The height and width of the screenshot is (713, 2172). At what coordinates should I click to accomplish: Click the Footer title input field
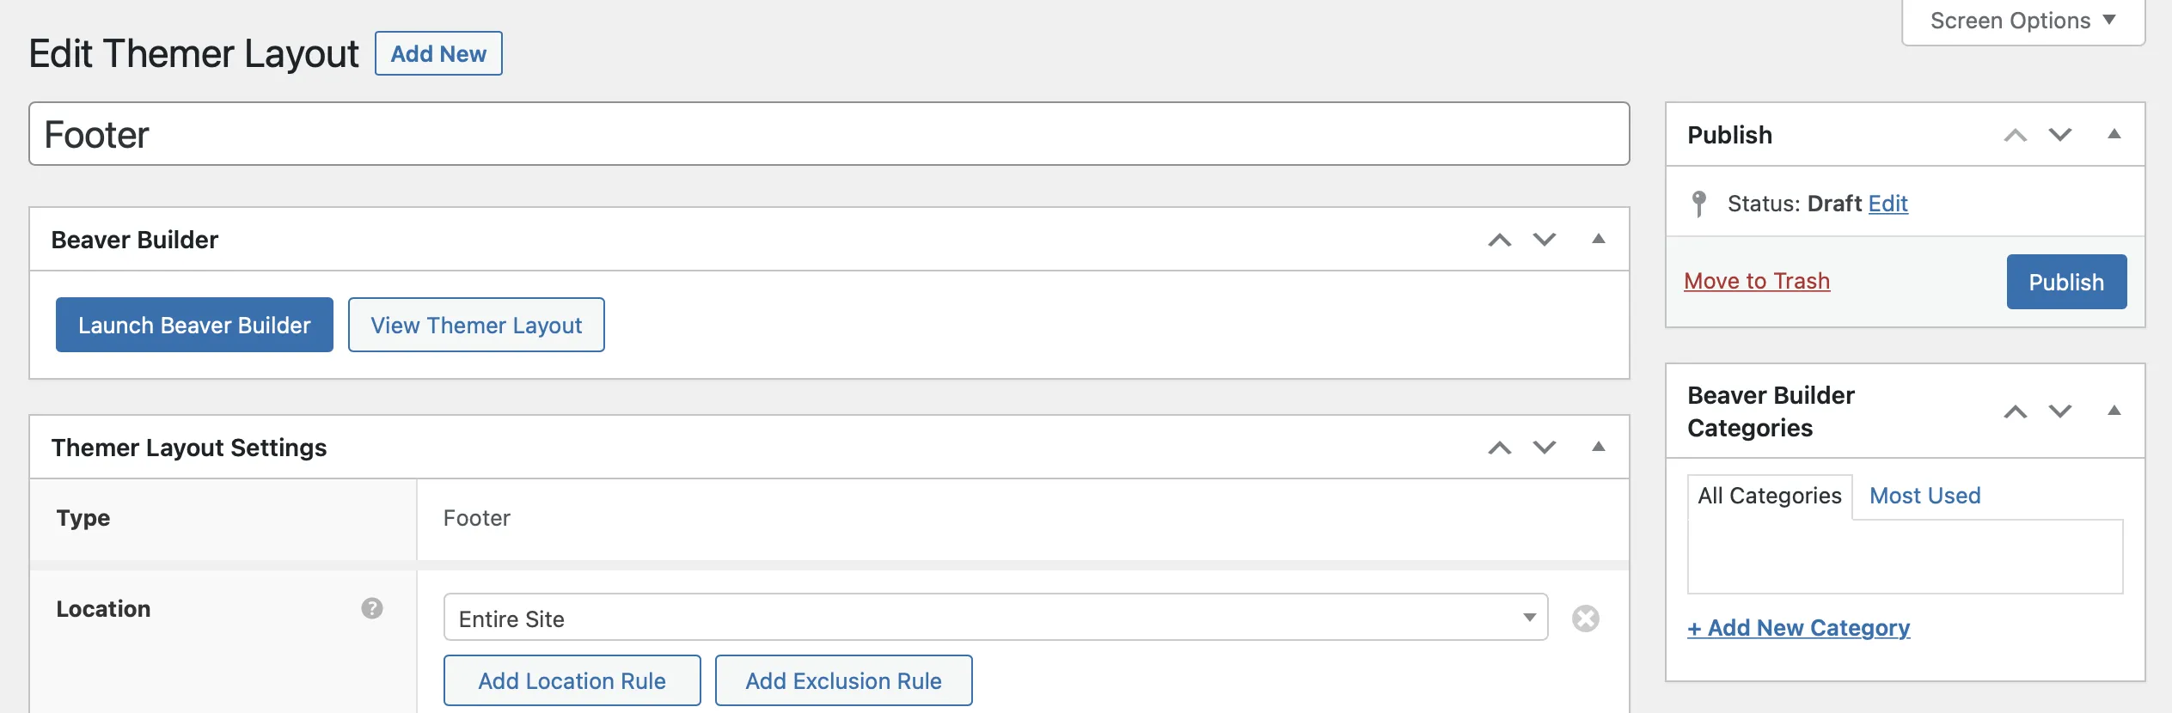pyautogui.click(x=829, y=134)
